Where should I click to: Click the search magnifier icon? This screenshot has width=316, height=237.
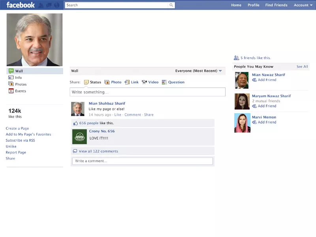tap(171, 5)
